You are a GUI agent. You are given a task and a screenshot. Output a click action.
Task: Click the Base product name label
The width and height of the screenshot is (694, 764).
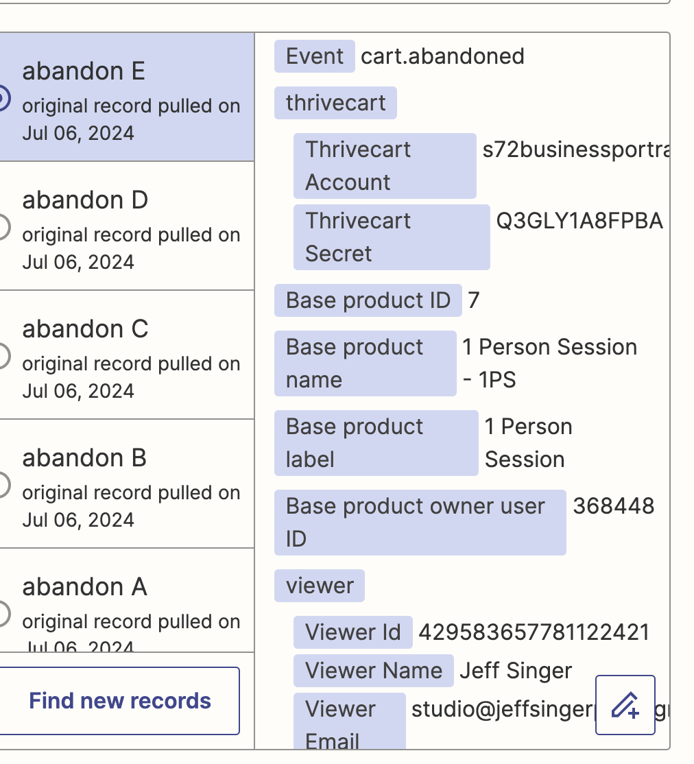click(365, 363)
